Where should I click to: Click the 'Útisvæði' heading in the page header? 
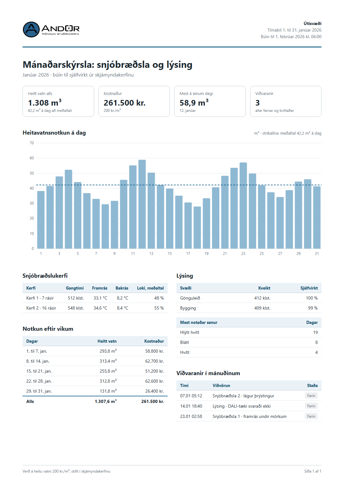[312, 23]
